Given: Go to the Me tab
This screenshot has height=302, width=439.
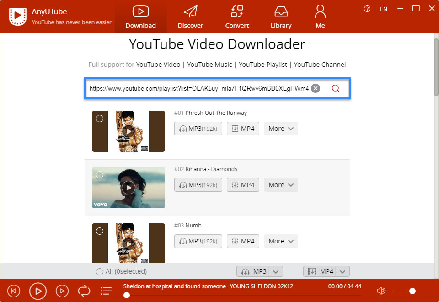Looking at the screenshot, I should [320, 17].
